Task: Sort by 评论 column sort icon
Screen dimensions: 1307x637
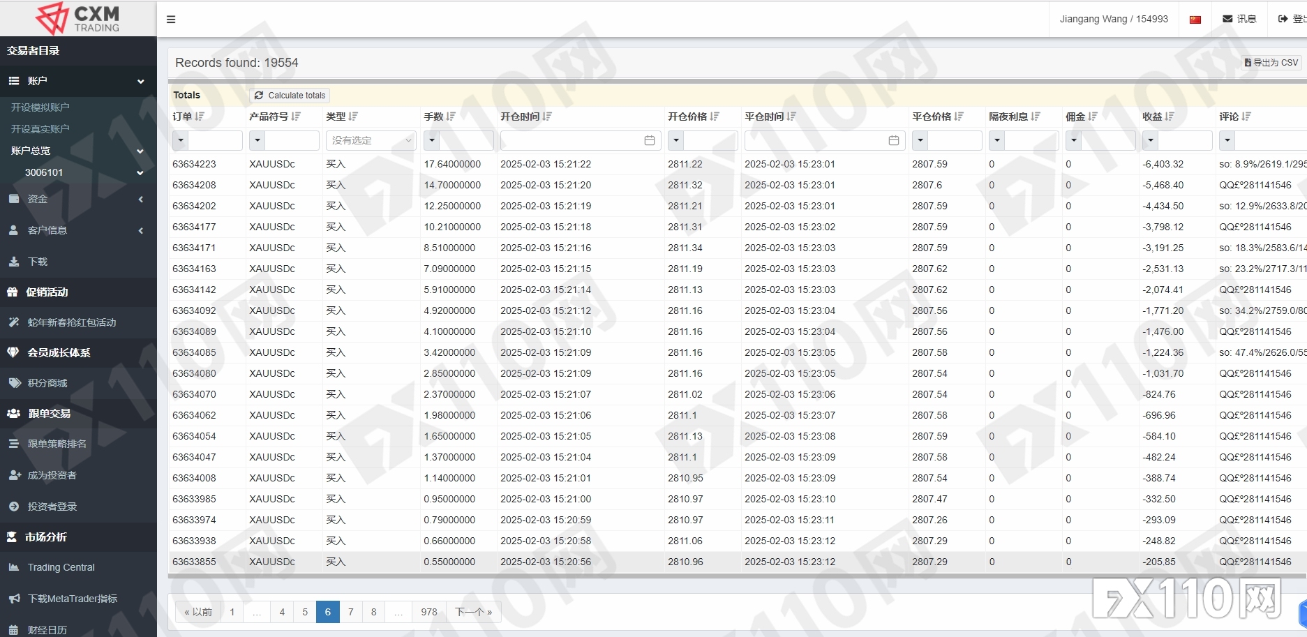Action: [x=1246, y=117]
